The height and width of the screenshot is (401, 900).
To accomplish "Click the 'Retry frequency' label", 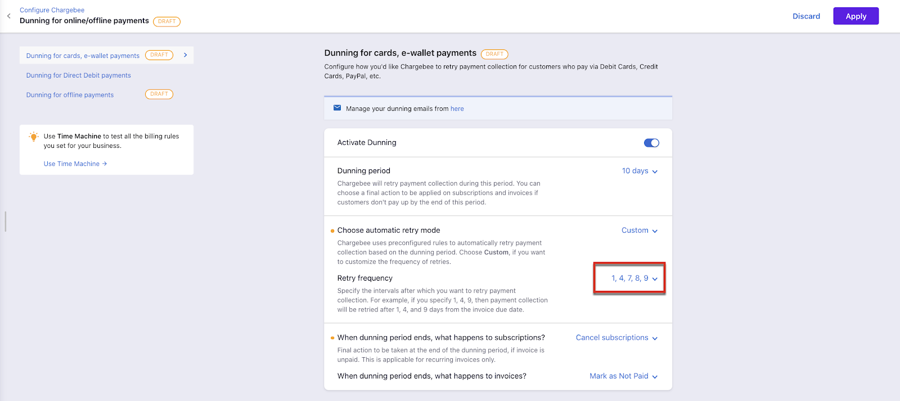I will [364, 278].
